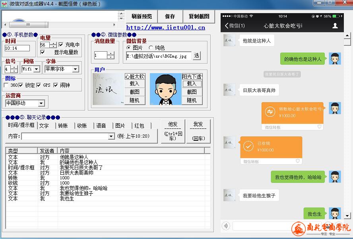Screen dimensions: 353x239
Task: Expand the 内容 content combo box
Action: click(x=111, y=136)
